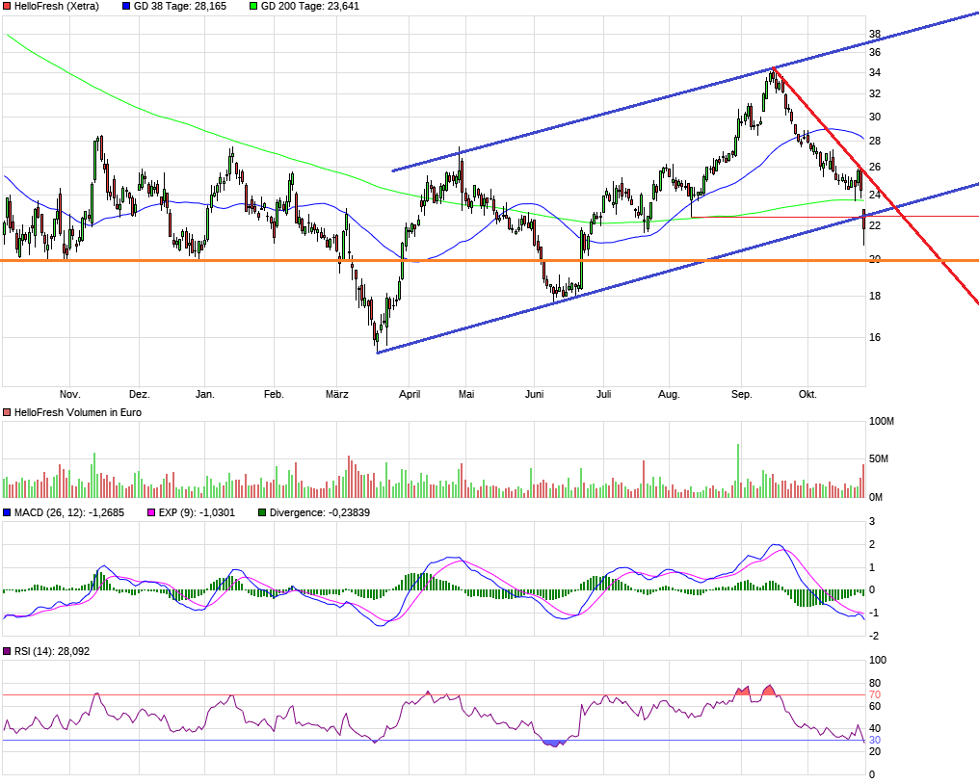Click the 'Dez.' month label
Image resolution: width=979 pixels, height=784 pixels.
139,395
